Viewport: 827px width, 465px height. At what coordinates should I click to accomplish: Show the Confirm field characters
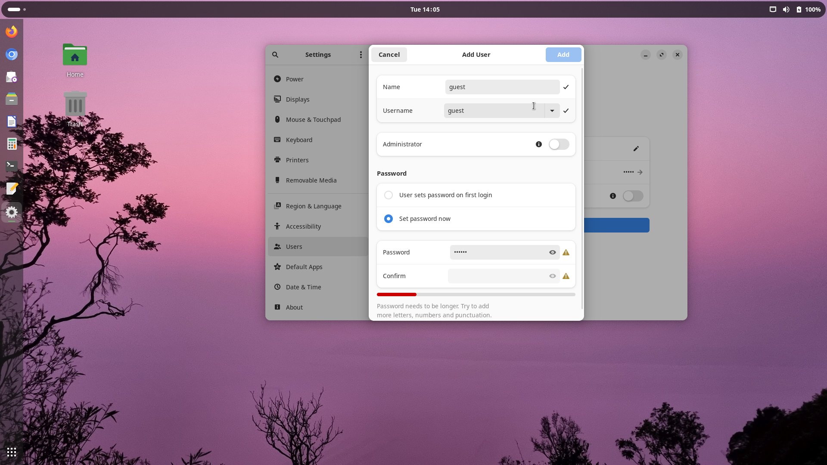click(553, 276)
